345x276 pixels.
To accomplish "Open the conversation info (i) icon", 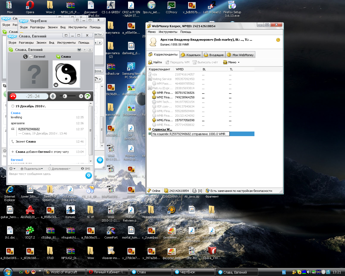I will (x=90, y=50).
